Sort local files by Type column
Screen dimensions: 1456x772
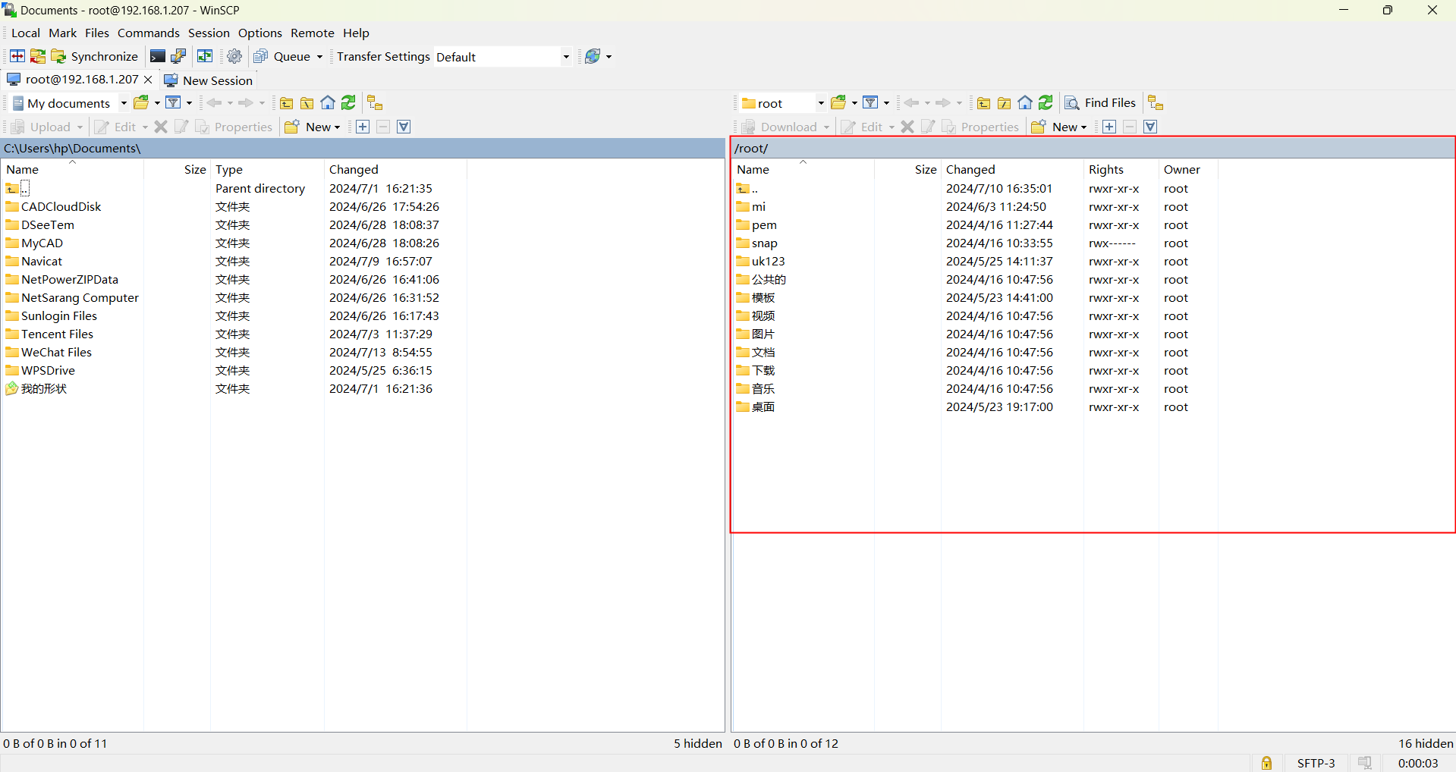point(268,169)
